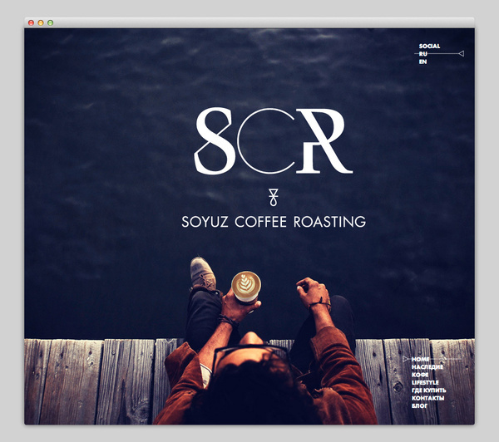Click the Soyuz Coffee Roasting title

pos(274,222)
